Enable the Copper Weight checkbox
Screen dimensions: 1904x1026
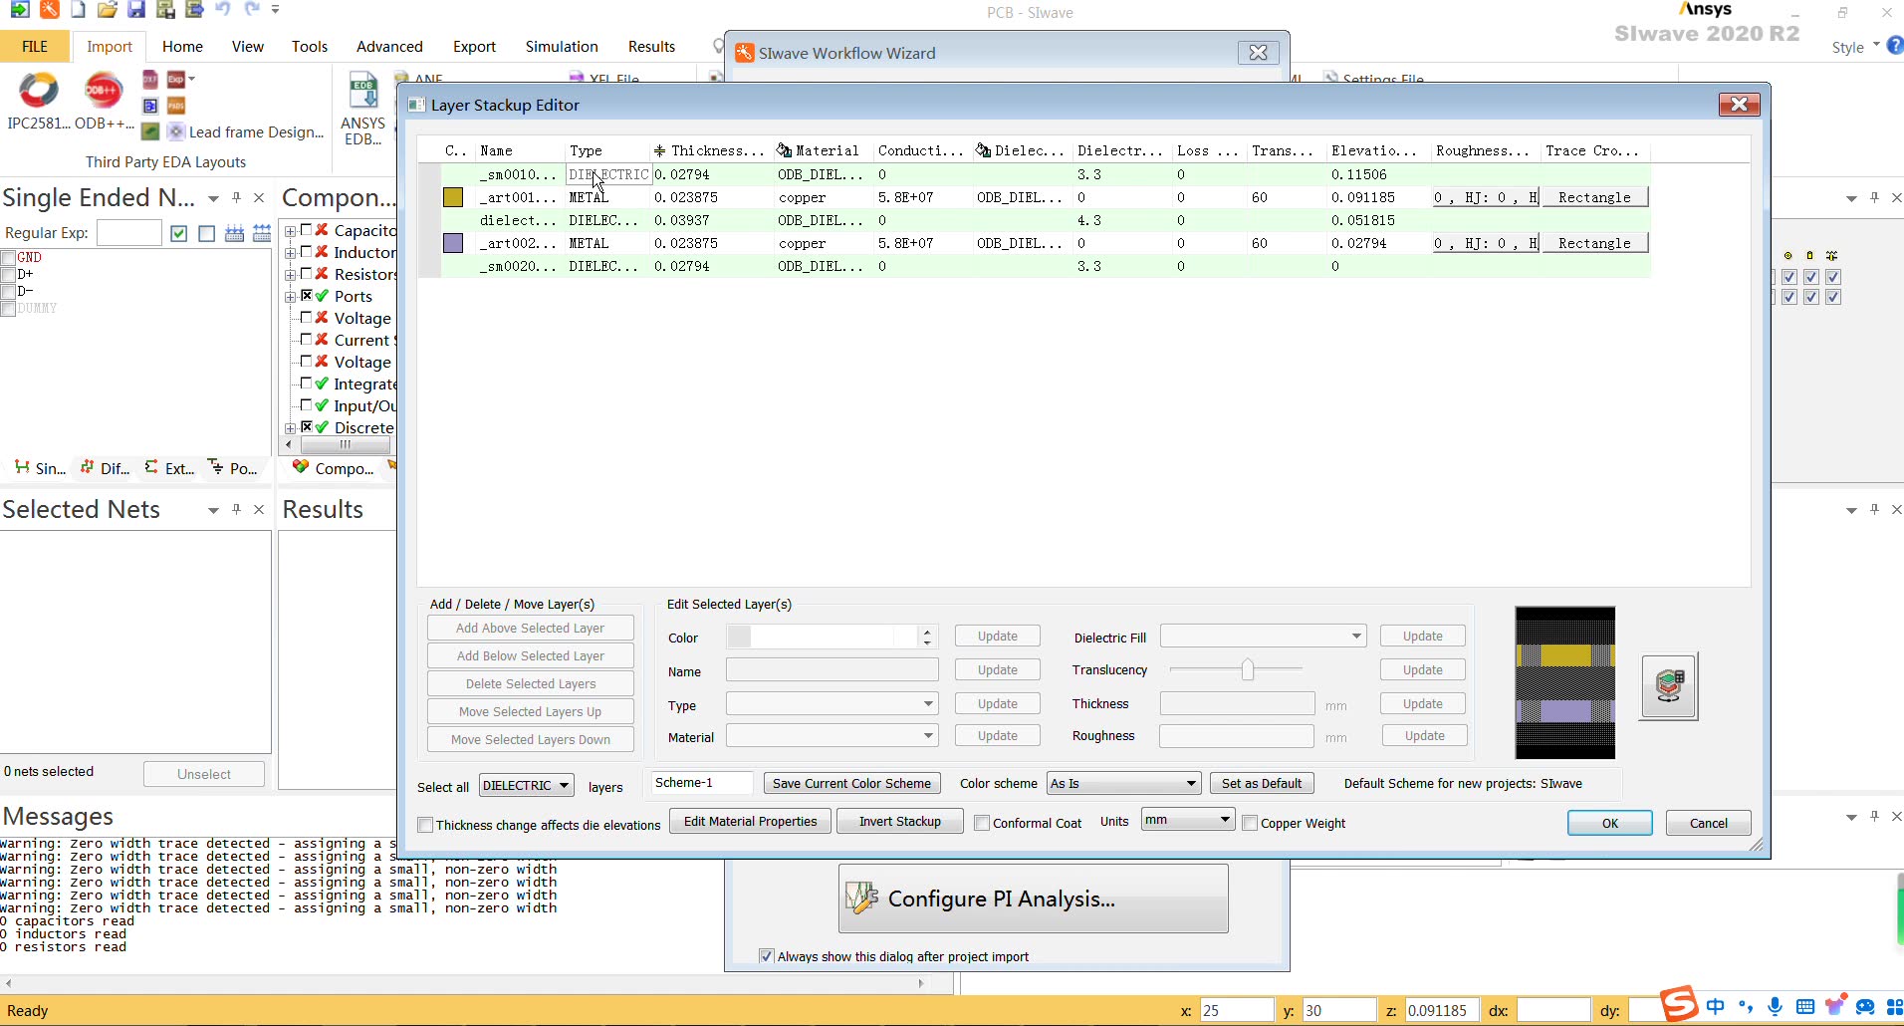click(x=1250, y=823)
